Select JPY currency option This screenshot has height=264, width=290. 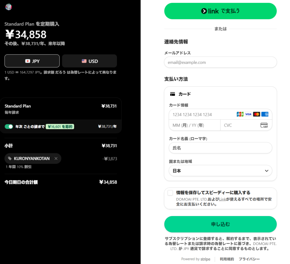[32, 61]
